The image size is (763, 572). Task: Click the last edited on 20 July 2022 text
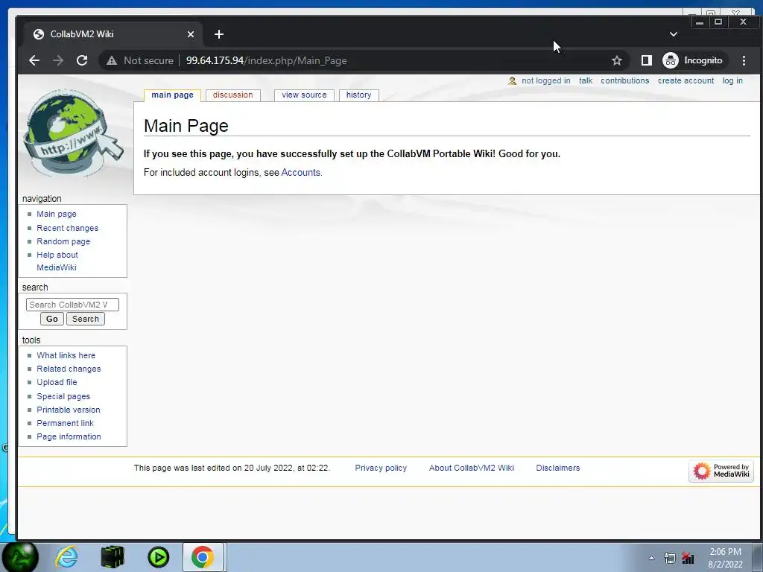click(x=232, y=468)
